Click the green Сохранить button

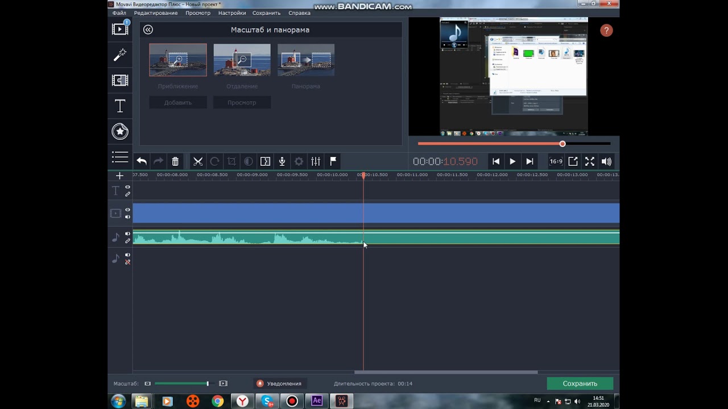pos(580,383)
